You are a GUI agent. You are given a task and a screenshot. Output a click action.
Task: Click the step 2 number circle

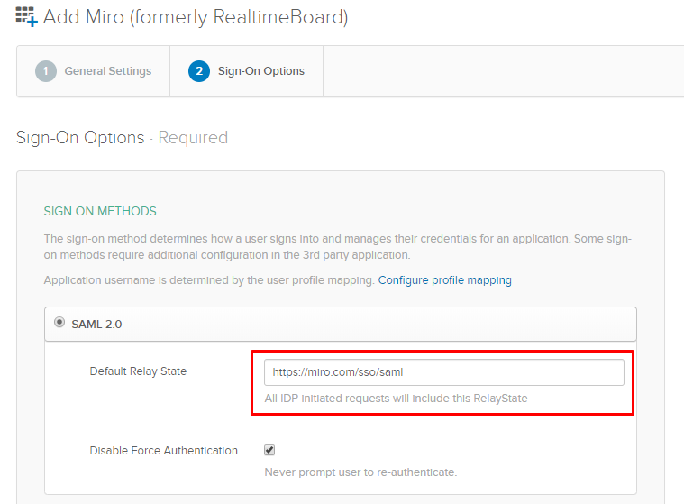(x=199, y=71)
